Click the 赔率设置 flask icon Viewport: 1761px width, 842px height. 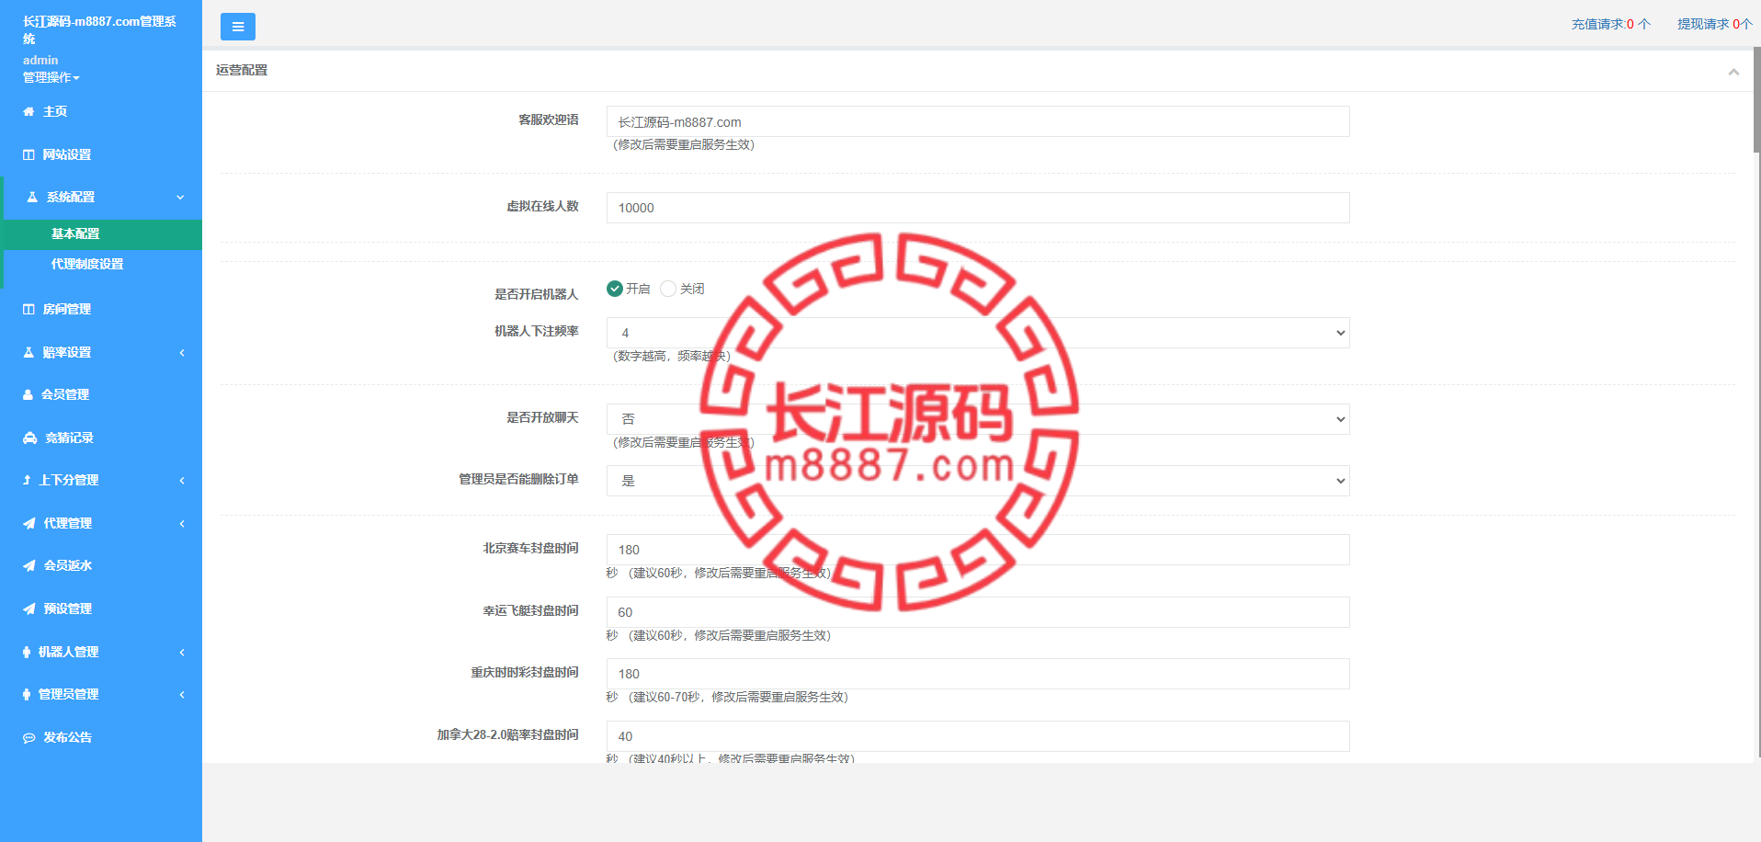tap(28, 352)
